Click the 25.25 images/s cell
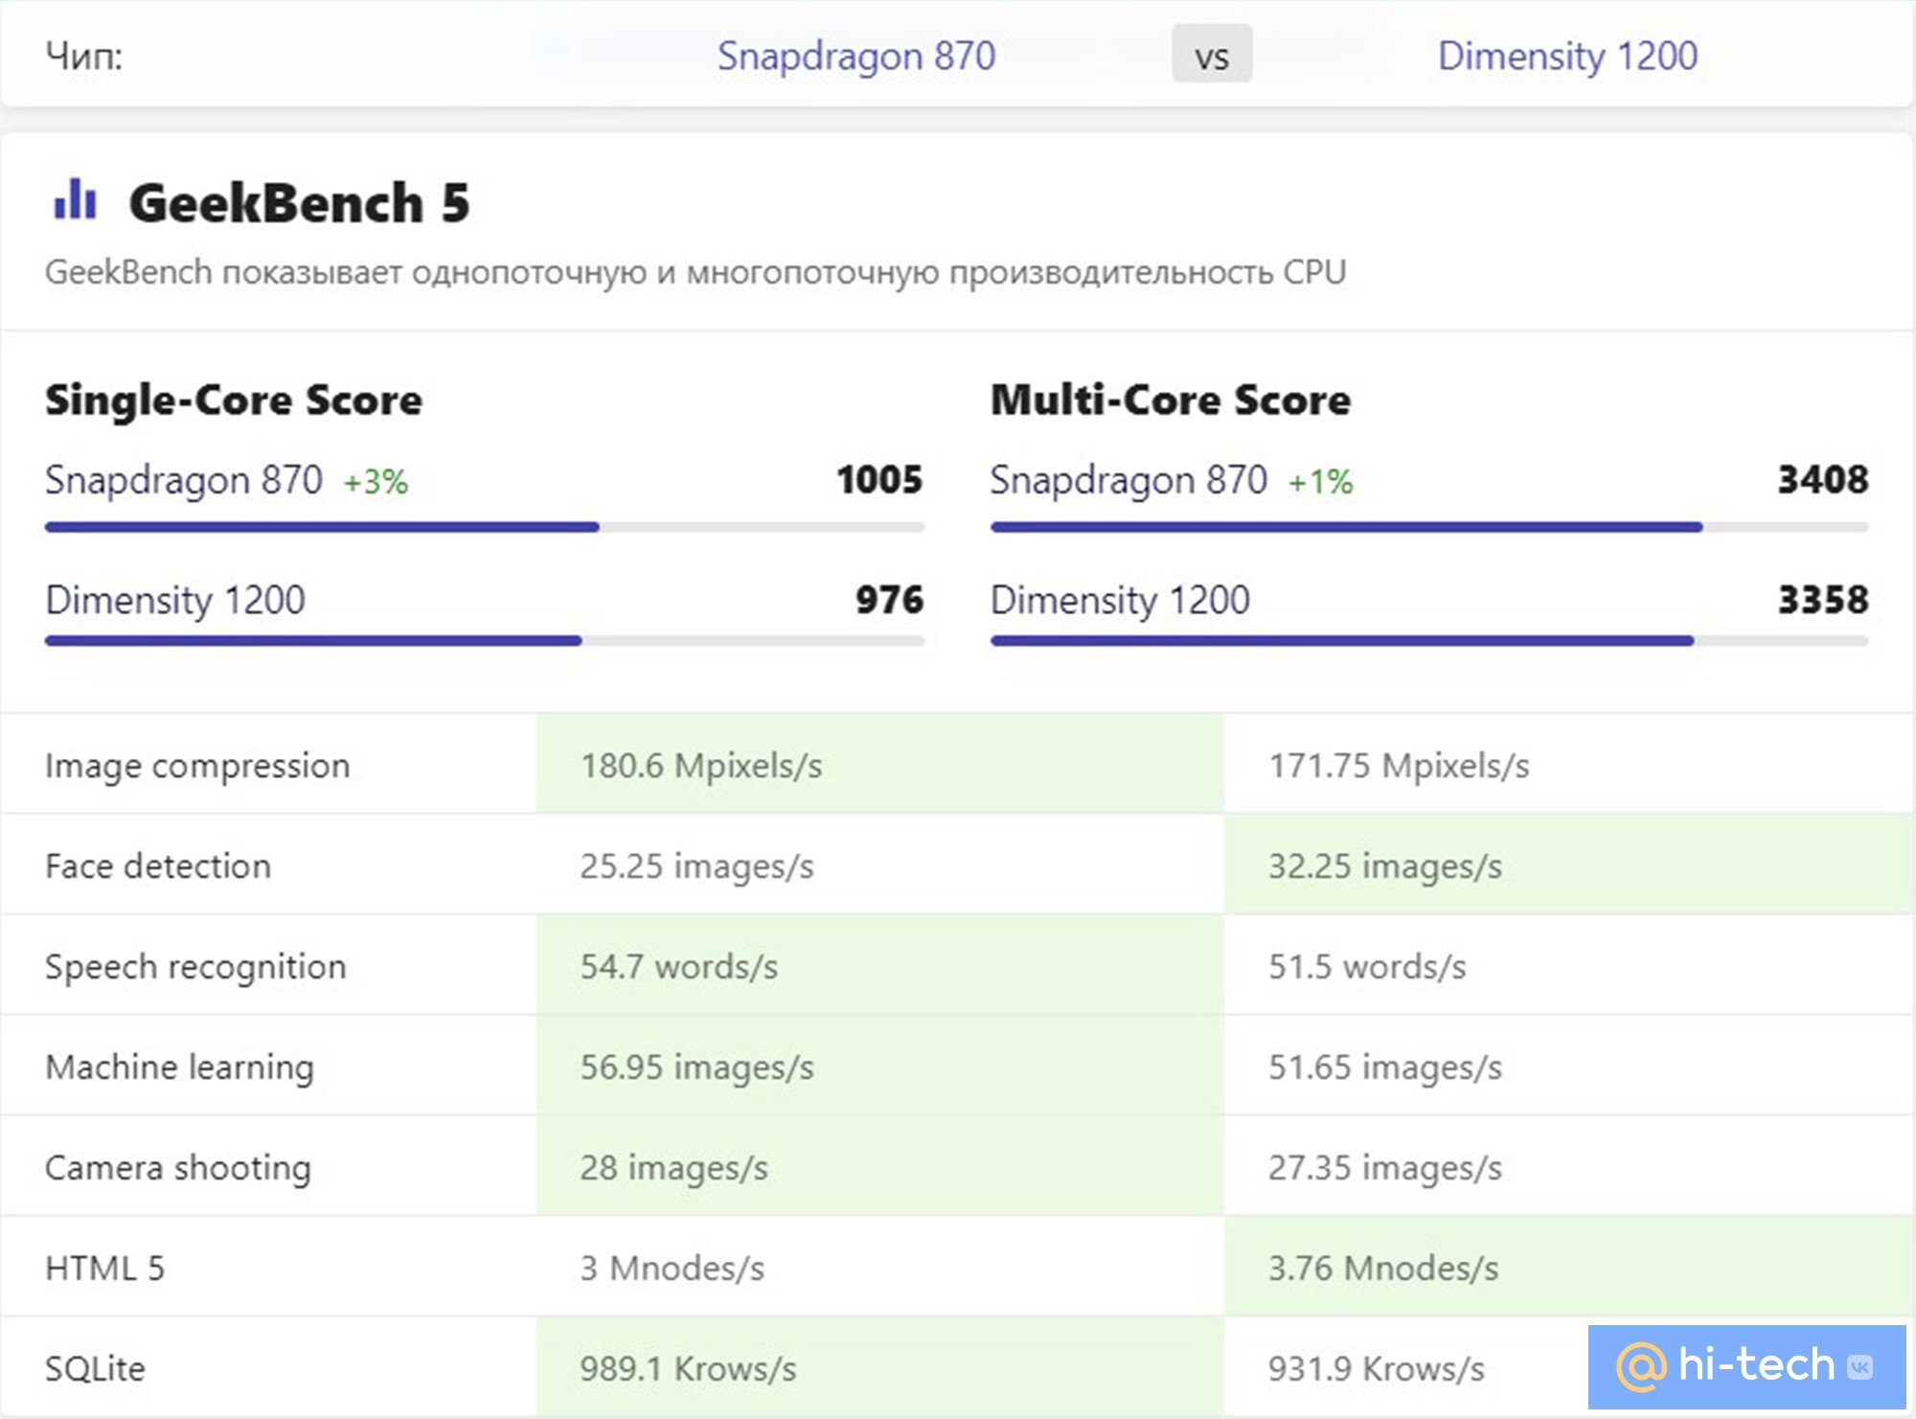1916x1419 pixels. [880, 864]
